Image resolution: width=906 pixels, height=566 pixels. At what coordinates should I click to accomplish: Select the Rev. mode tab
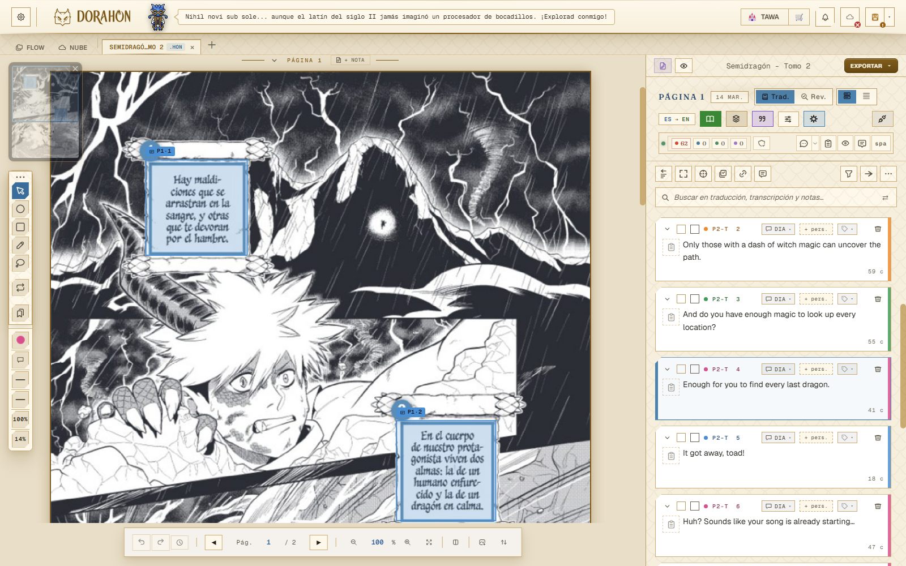[813, 97]
